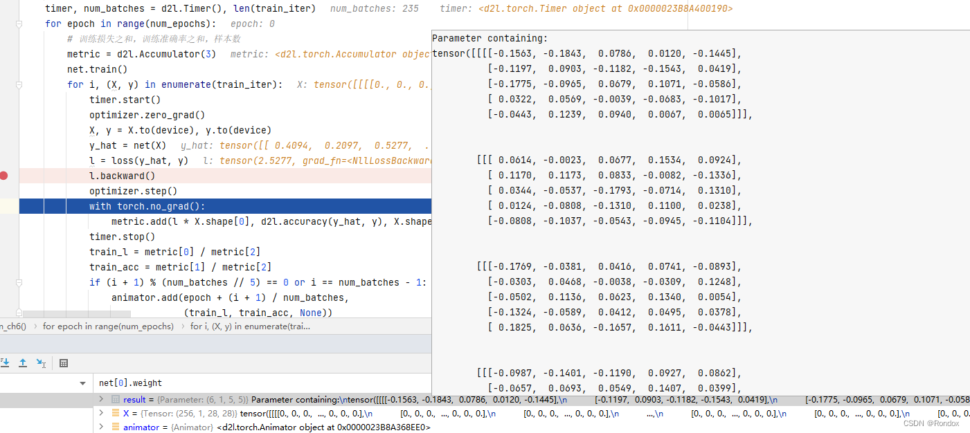Expand the X tensor variable
Screen dimensions: 970x433
(101, 413)
